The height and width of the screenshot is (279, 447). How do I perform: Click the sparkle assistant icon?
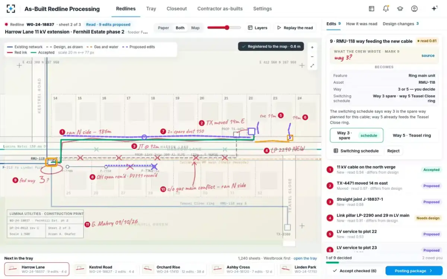pos(434,9)
